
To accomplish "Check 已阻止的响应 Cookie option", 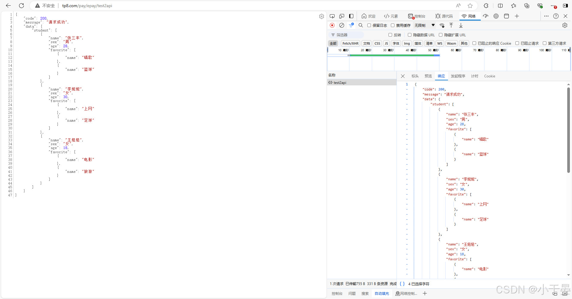I will coord(474,43).
